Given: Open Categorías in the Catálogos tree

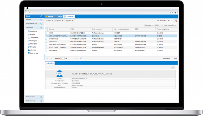Looking at the screenshot, I should pos(34,31).
